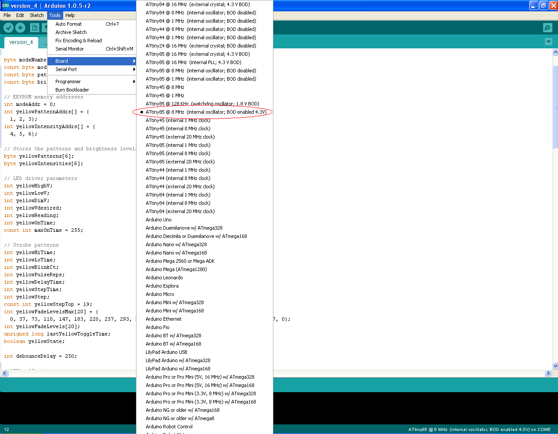Upload the sketch via the arrow icon
The width and height of the screenshot is (558, 434).
click(20, 27)
